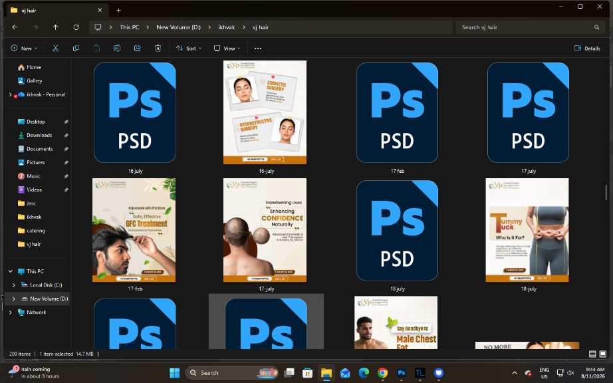Image resolution: width=613 pixels, height=383 pixels.
Task: Switch to the details list view icon in the status bar
Action: [x=592, y=354]
